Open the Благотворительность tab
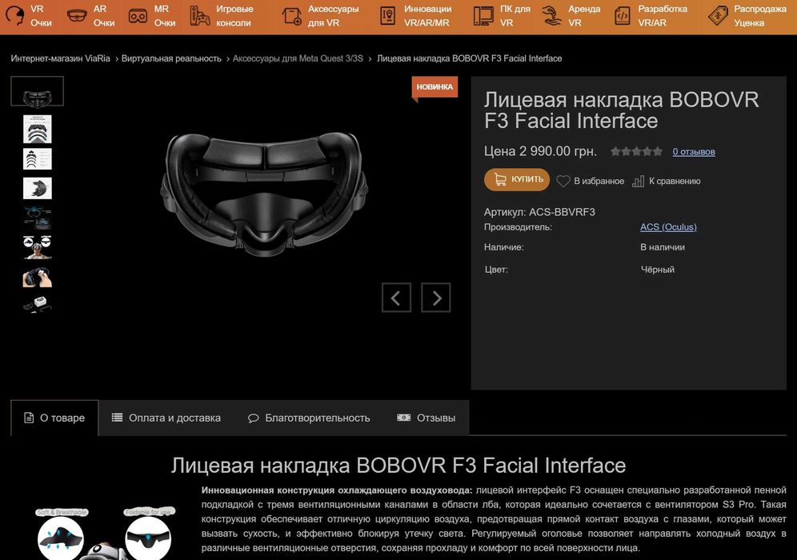The width and height of the screenshot is (797, 560). coord(309,418)
